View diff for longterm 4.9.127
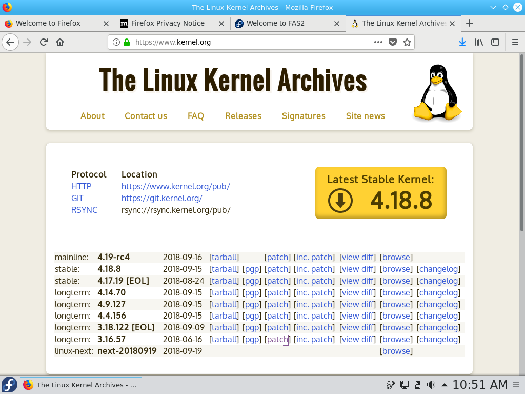The image size is (525, 394). click(x=357, y=304)
